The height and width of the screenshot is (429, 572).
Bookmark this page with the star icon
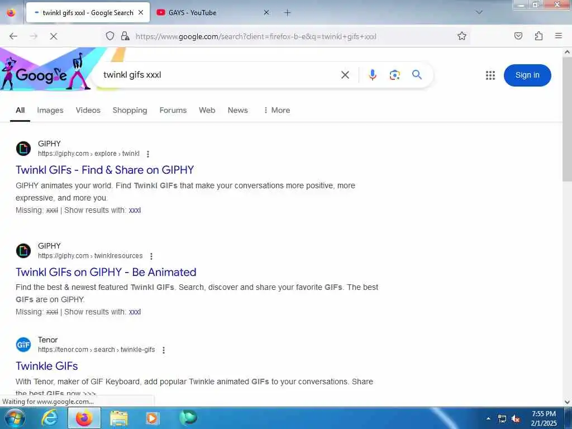(462, 36)
